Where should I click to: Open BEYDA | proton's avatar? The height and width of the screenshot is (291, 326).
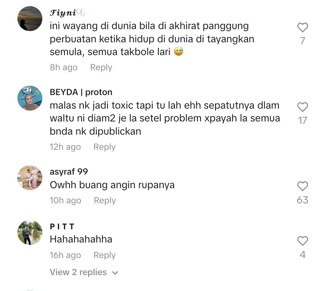30,98
